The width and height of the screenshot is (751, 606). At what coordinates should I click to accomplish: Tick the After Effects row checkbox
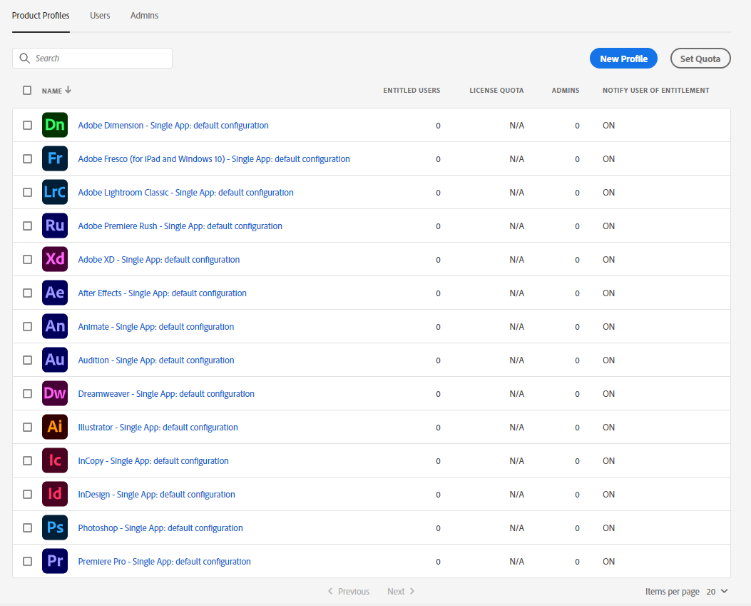tap(27, 293)
